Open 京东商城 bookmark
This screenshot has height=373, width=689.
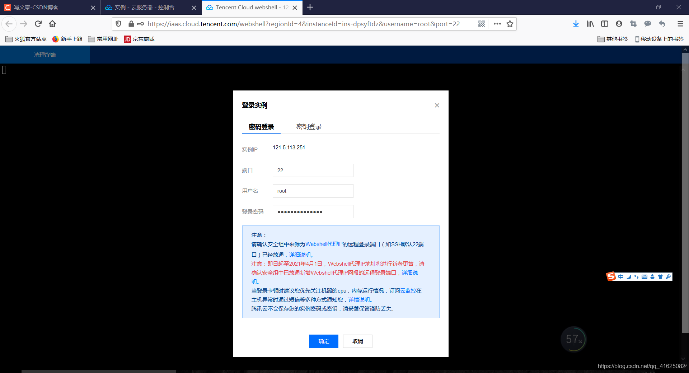[x=139, y=39]
